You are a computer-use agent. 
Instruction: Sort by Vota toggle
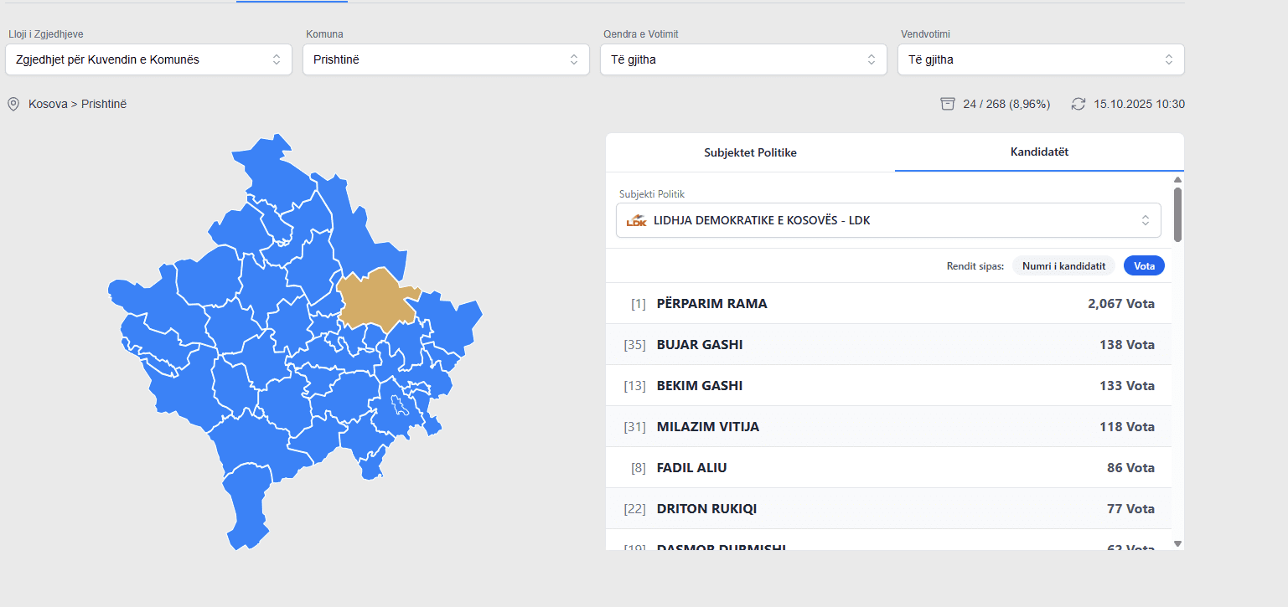pyautogui.click(x=1144, y=266)
